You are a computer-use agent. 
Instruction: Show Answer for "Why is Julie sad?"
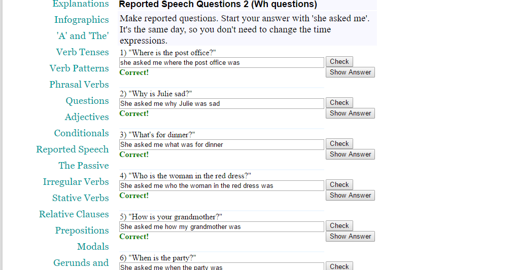[x=350, y=113]
